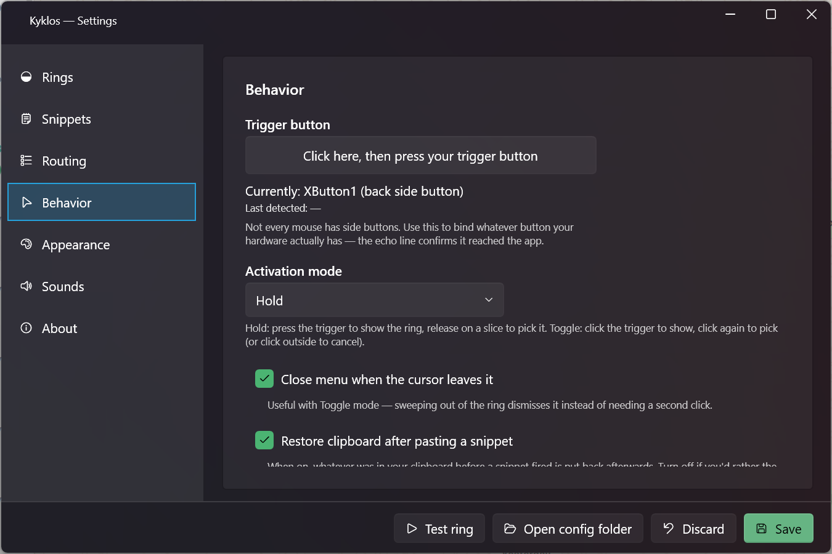
Task: Click the About info icon
Action: tap(26, 328)
